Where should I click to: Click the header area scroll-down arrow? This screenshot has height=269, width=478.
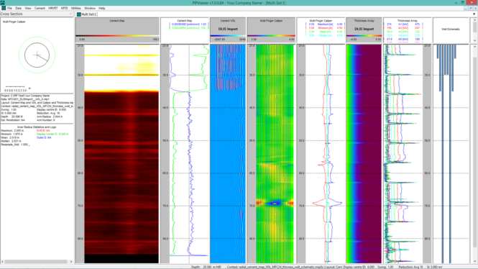pos(474,40)
